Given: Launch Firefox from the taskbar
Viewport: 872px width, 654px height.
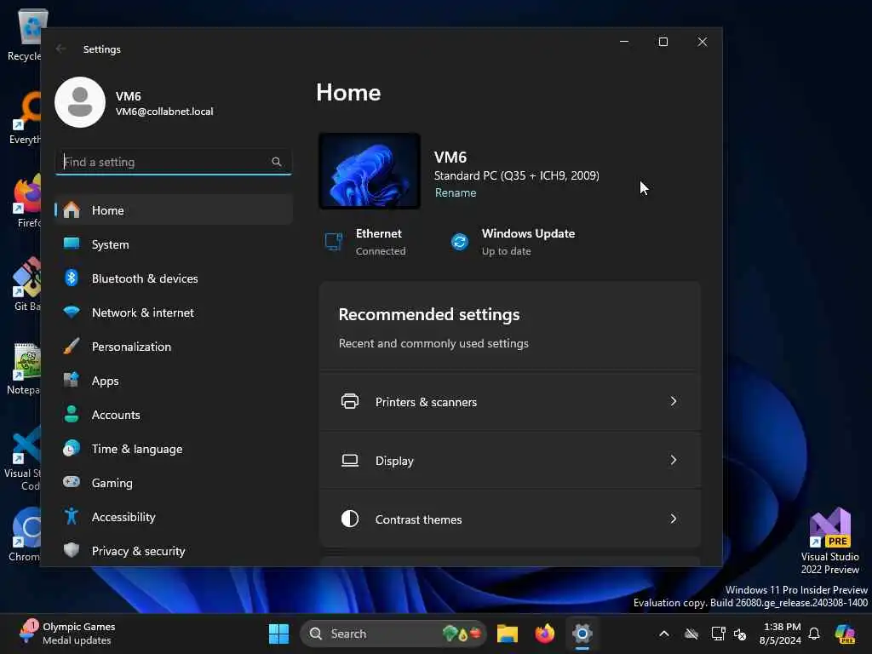Looking at the screenshot, I should point(544,634).
